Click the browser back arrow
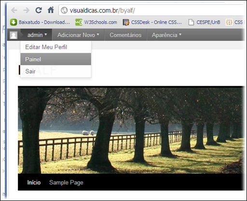This screenshot has height=201, width=247. (14, 11)
